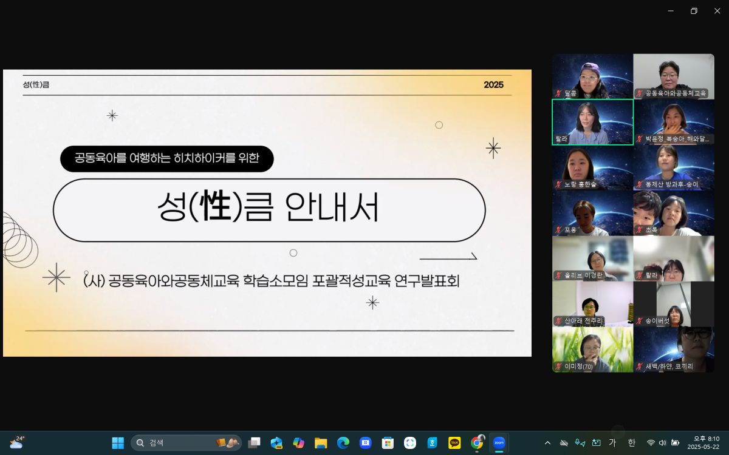The height and width of the screenshot is (455, 729).
Task: Toggle Korean/English IME mode indicator
Action: click(612, 443)
